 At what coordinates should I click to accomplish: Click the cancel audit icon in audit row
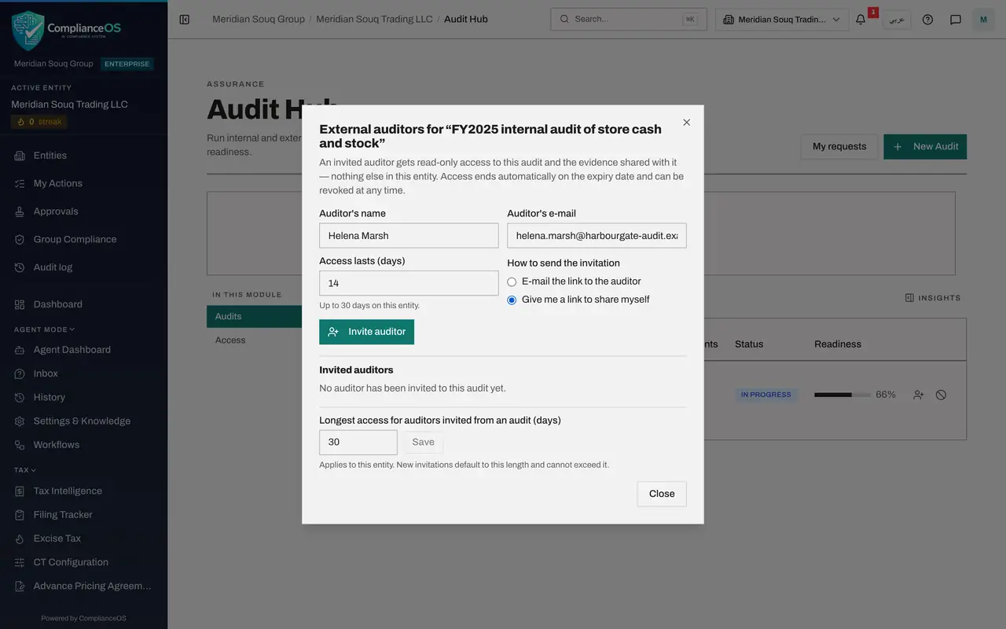tap(941, 395)
